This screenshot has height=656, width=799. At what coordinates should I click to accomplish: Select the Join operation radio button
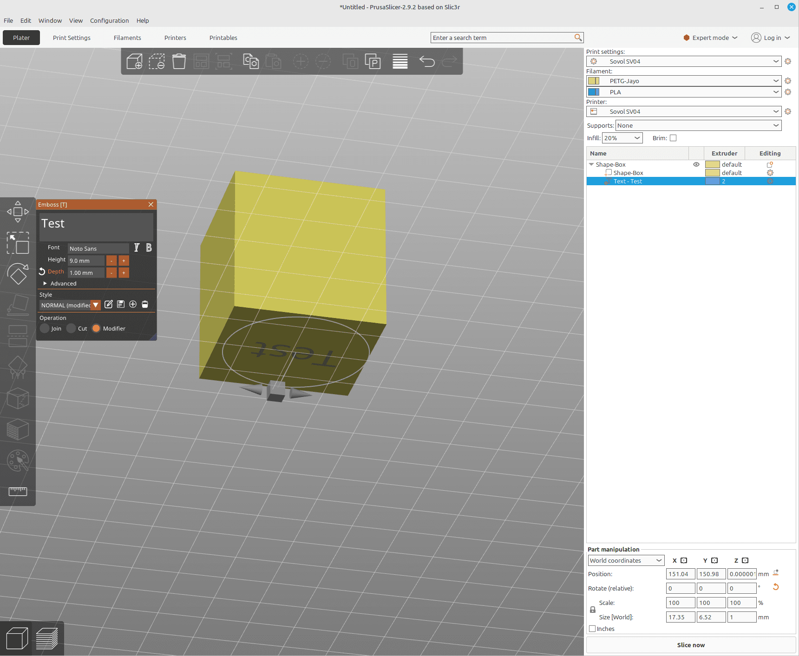pyautogui.click(x=45, y=328)
